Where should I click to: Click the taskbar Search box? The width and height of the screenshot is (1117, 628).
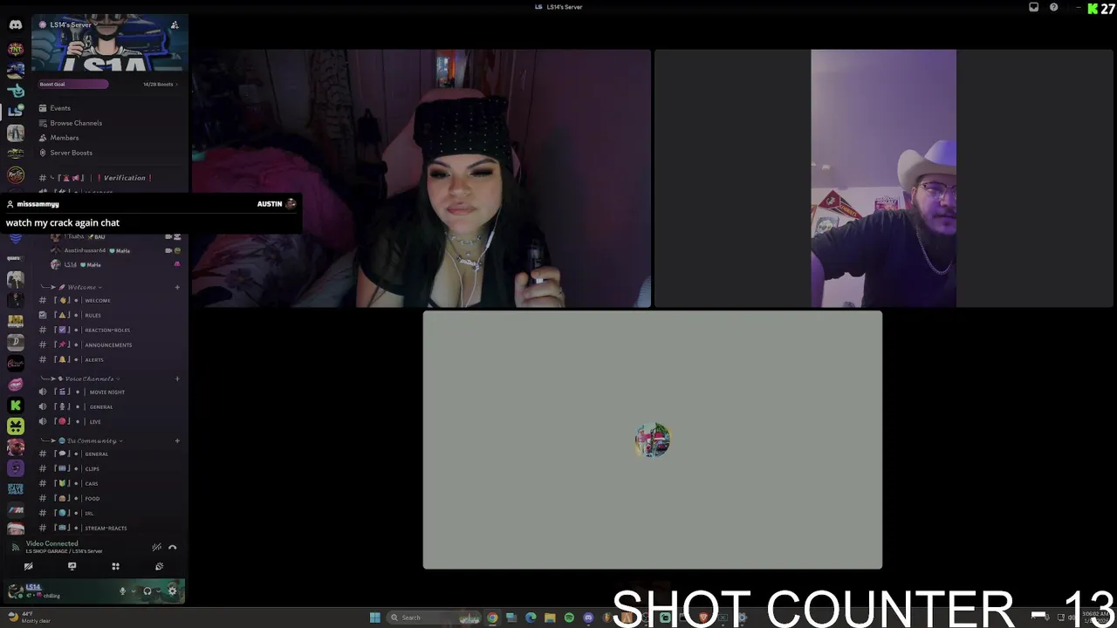tap(435, 618)
